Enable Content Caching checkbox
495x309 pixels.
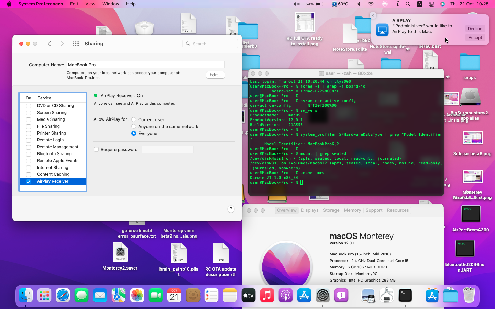(x=29, y=175)
